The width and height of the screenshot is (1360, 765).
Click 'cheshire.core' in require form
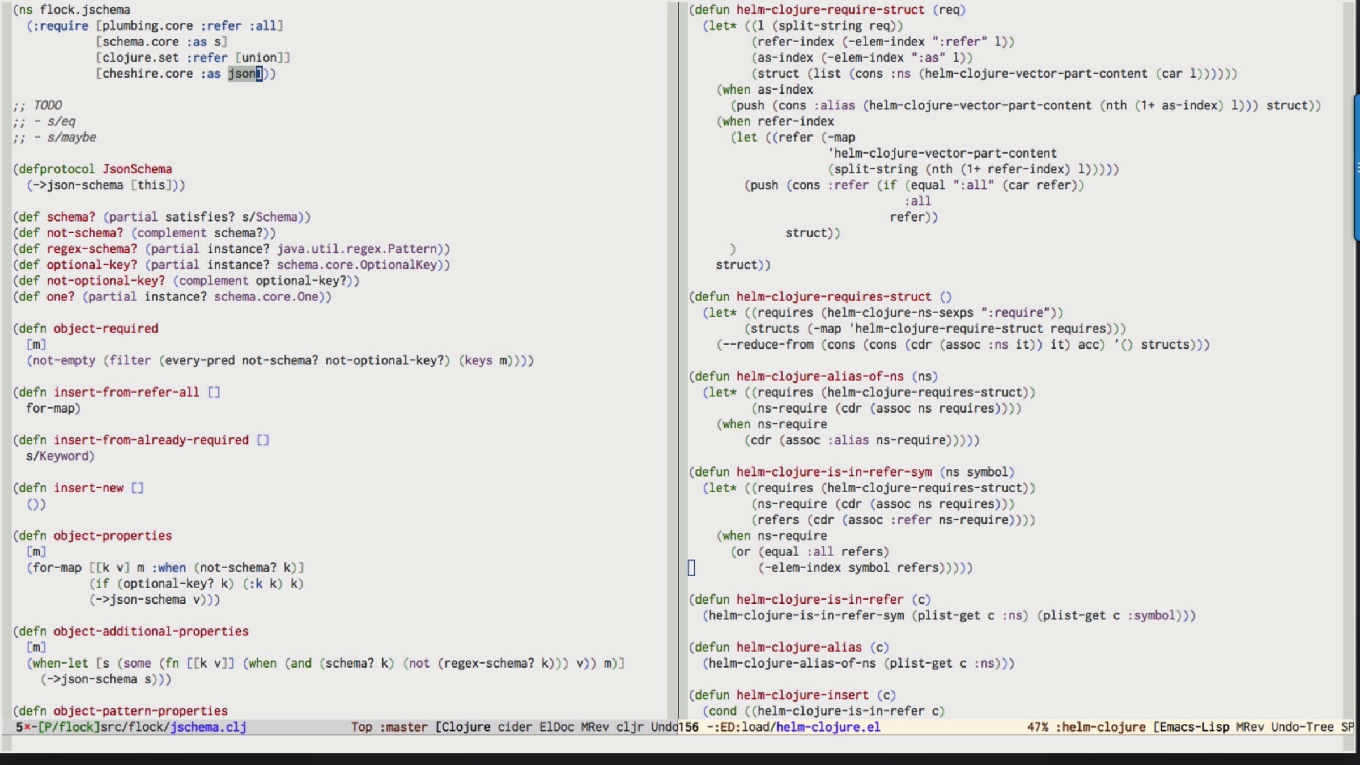coord(147,74)
